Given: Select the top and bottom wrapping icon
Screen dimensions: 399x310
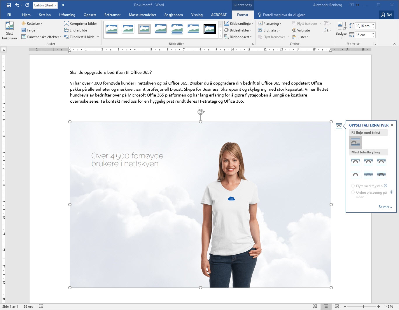Looking at the screenshot, I should 356,174.
